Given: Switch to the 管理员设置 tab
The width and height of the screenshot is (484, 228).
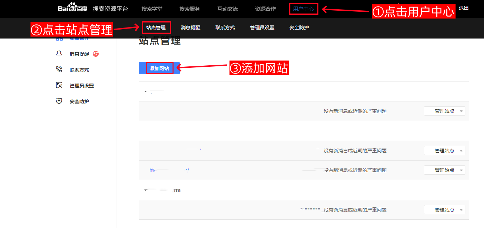Looking at the screenshot, I should click(x=262, y=28).
